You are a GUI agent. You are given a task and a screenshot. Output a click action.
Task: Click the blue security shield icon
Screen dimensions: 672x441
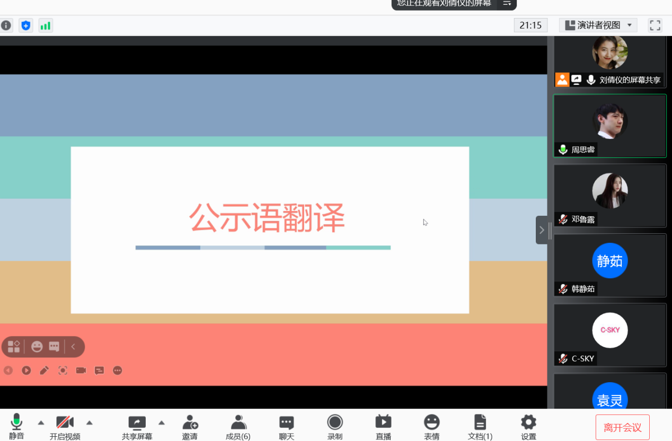pos(25,25)
